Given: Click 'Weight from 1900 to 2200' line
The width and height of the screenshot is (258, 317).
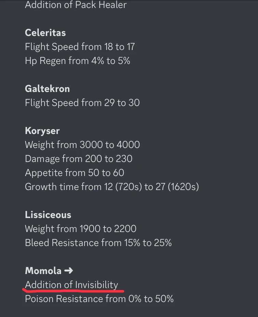Looking at the screenshot, I should click(x=80, y=229).
